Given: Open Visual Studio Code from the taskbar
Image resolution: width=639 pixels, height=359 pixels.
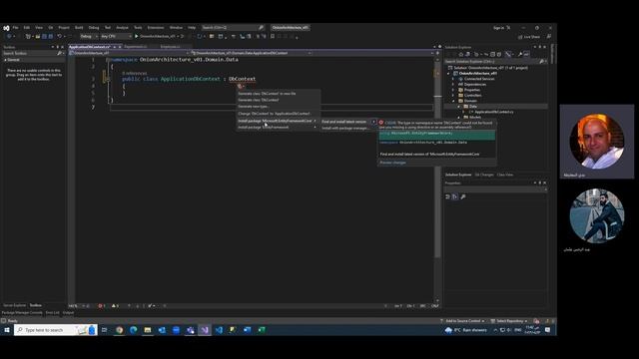Looking at the screenshot, I should pos(219,330).
